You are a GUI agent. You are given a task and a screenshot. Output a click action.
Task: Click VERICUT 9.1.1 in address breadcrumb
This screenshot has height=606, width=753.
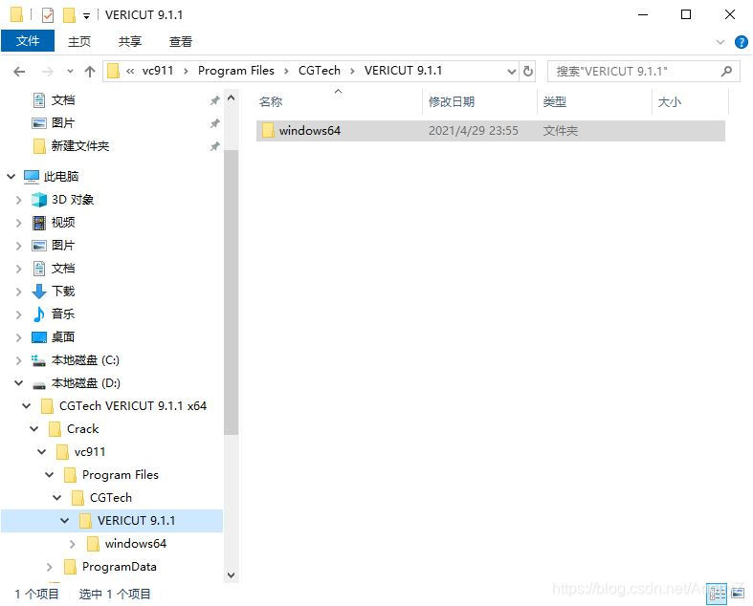(403, 71)
